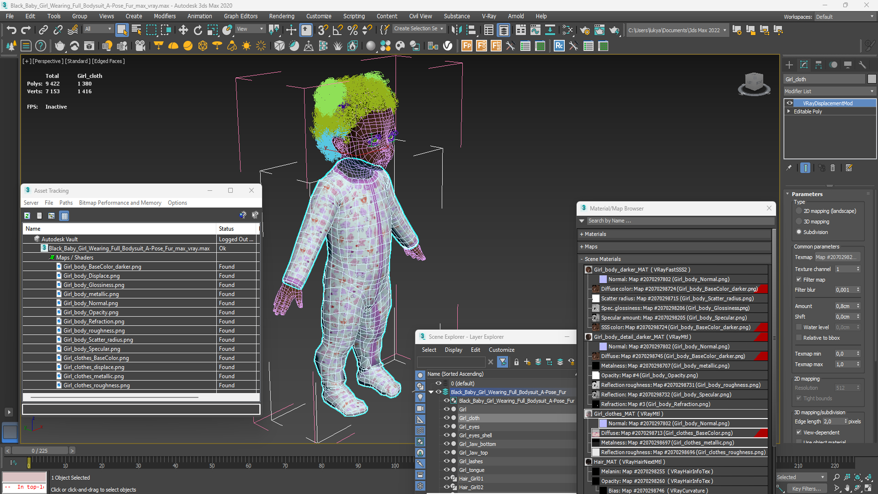Open the selection filter All dropdown
Screen dimensions: 878x494
(x=98, y=29)
